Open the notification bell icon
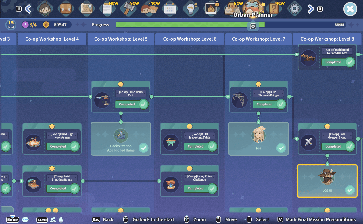This screenshot has height=224, width=363. 61,220
